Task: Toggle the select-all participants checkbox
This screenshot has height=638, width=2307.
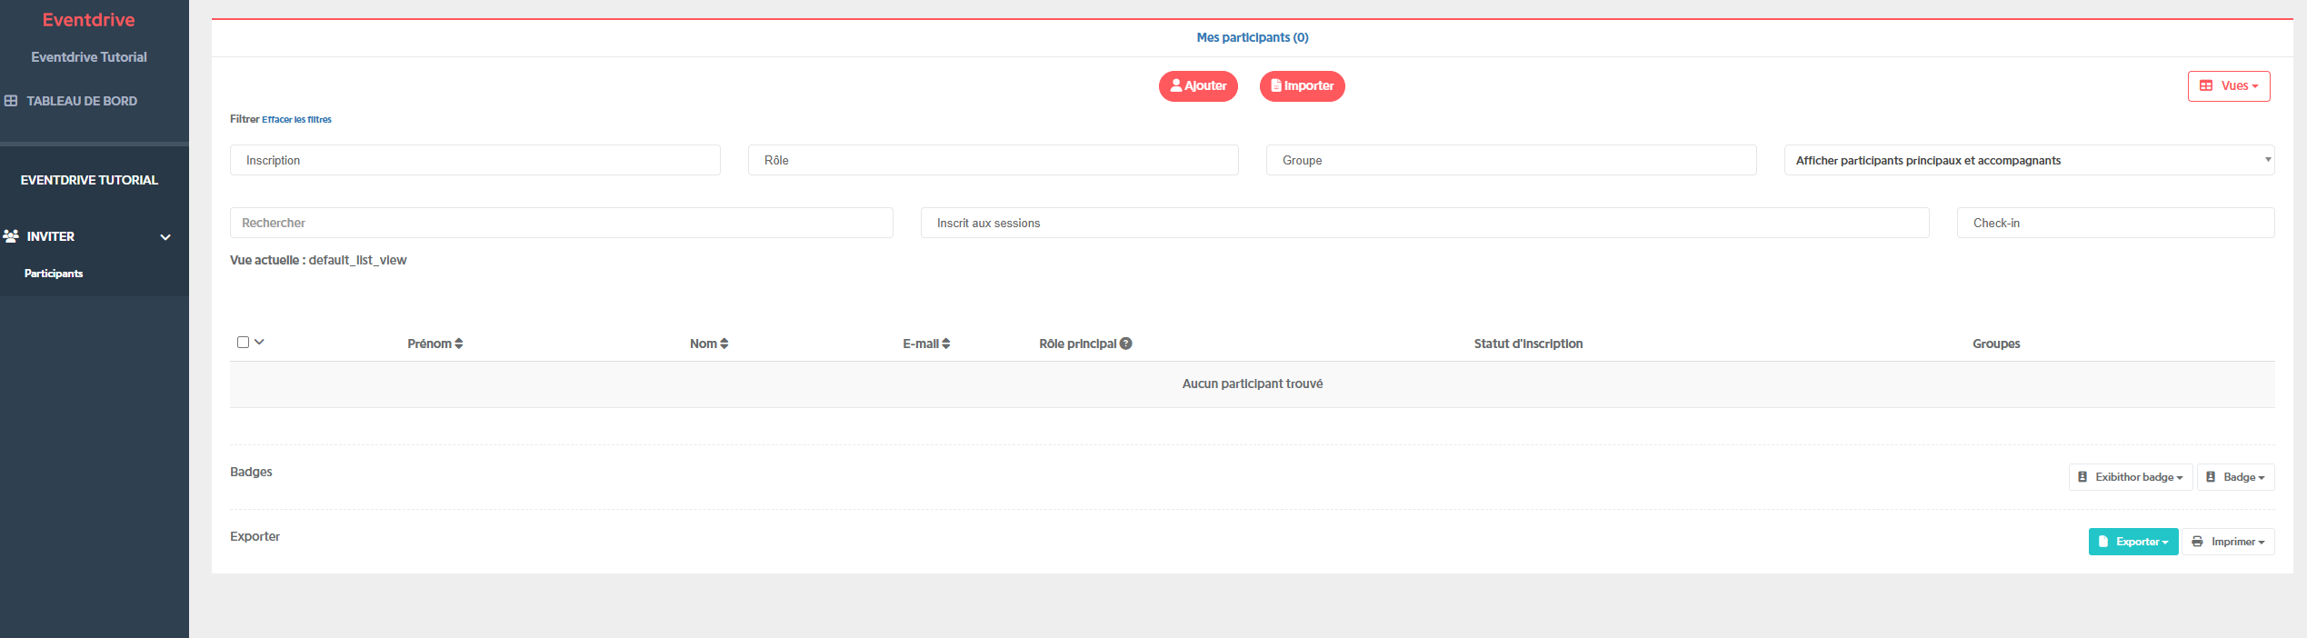Action: (x=243, y=343)
